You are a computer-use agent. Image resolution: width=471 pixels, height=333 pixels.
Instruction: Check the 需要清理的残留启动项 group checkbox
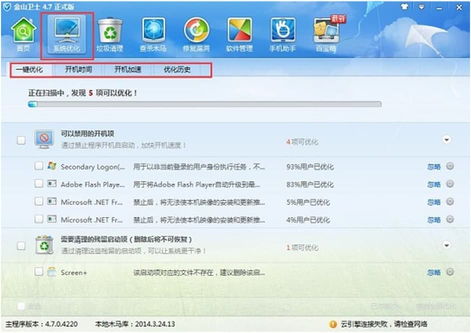point(21,246)
